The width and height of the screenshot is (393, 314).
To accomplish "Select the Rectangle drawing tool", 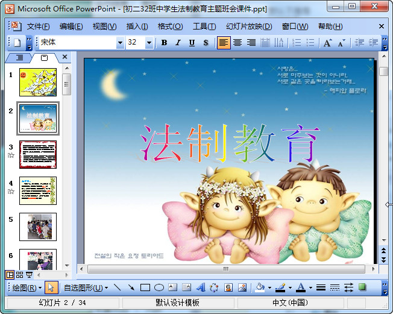I will tap(145, 287).
